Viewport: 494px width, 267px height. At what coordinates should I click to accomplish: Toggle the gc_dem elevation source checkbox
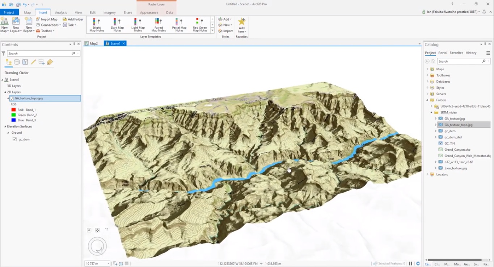[14, 139]
